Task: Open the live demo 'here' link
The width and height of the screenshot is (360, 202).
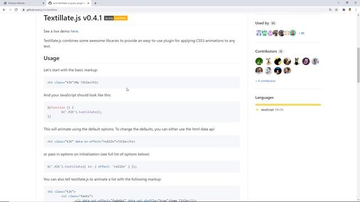Action: click(x=74, y=31)
